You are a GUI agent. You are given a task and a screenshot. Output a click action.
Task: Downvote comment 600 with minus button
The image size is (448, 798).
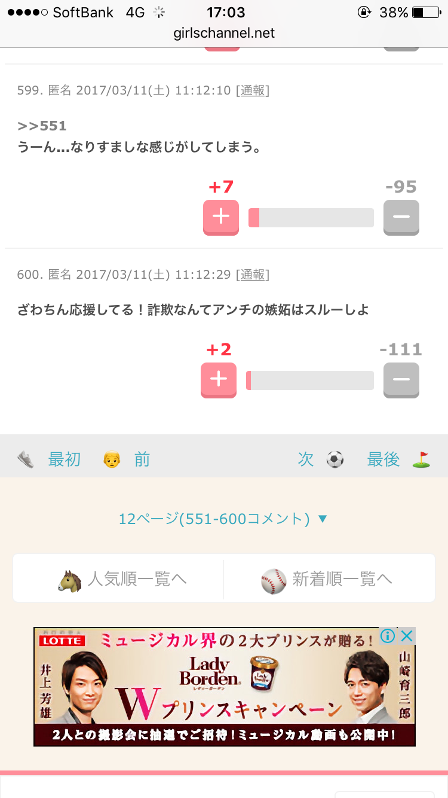(x=401, y=380)
